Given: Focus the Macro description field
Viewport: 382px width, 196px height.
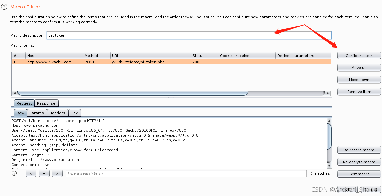Looking at the screenshot, I should [189, 35].
